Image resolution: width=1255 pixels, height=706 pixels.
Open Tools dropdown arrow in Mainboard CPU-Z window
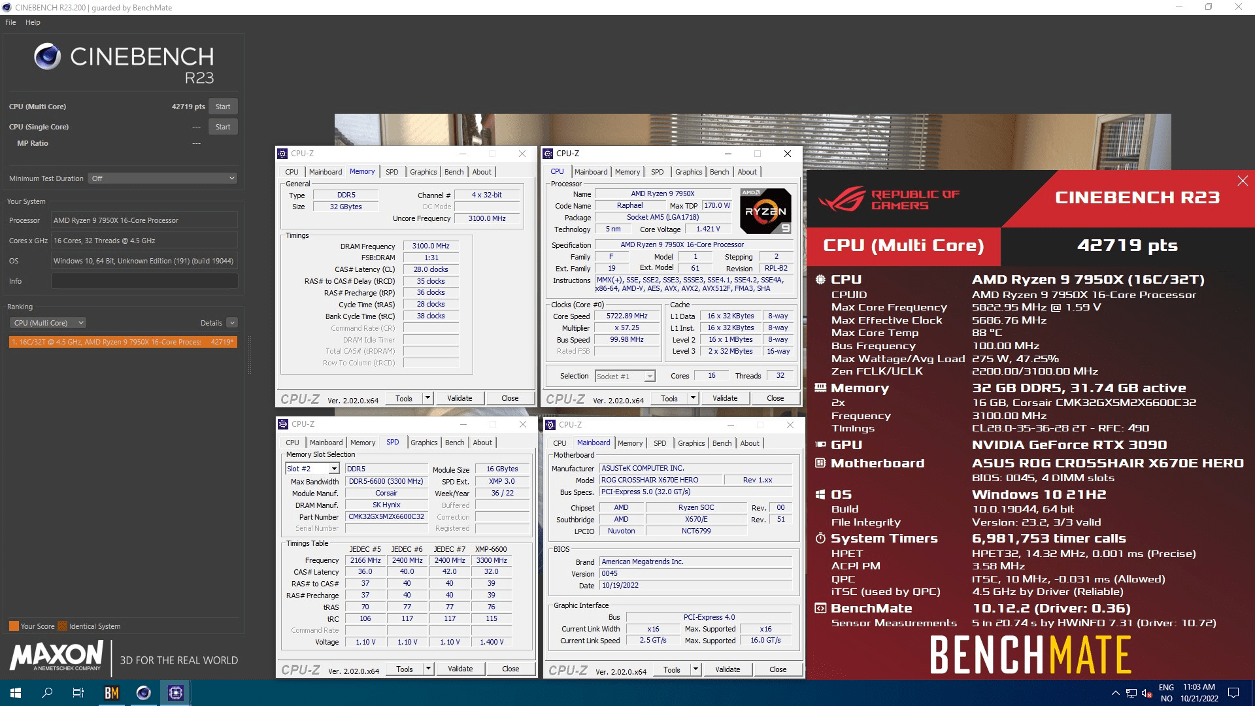tap(695, 669)
